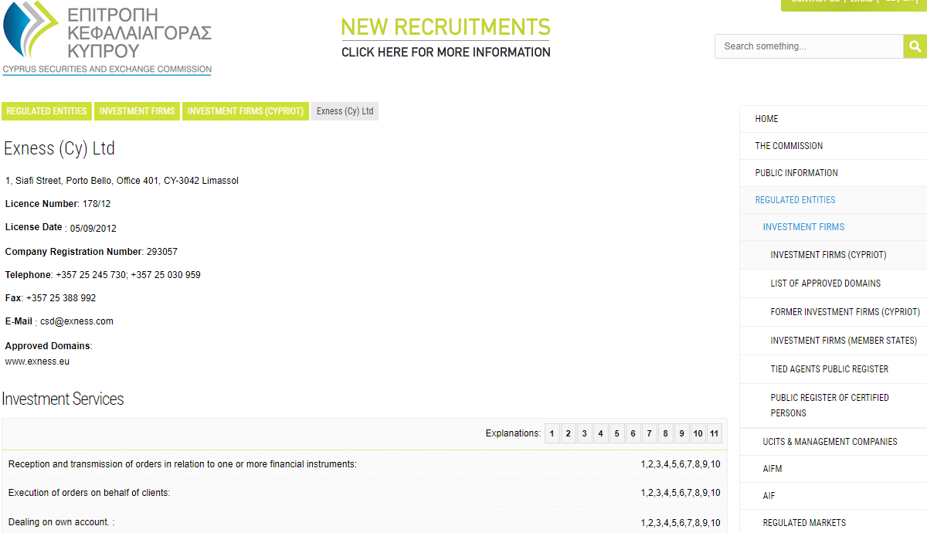Click the Exness (Cy) Ltd page heading
The image size is (927, 533).
tap(59, 148)
